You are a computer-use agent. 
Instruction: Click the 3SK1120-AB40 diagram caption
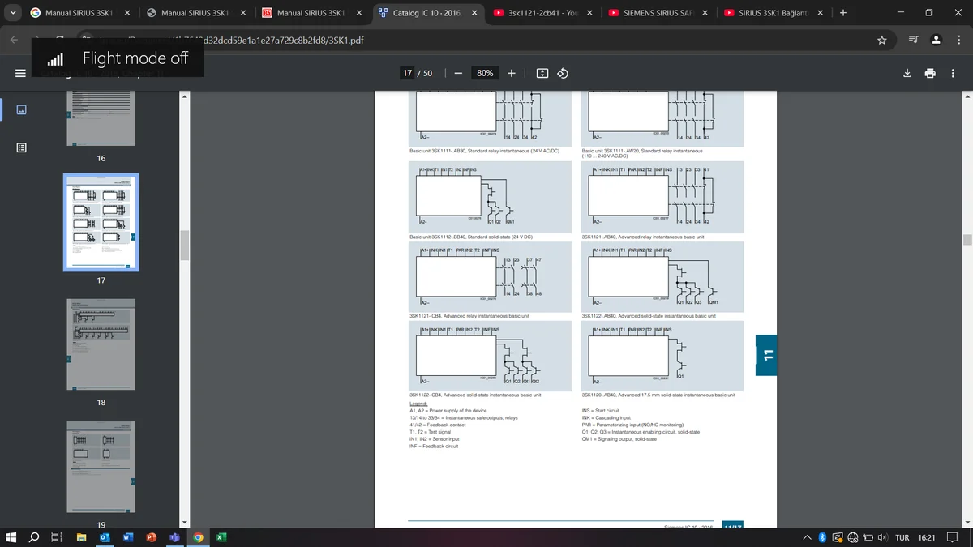click(658, 395)
